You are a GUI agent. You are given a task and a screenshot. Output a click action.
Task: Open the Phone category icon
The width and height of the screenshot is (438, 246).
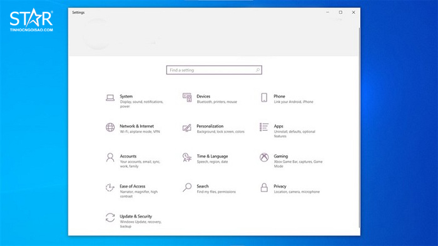pyautogui.click(x=264, y=98)
